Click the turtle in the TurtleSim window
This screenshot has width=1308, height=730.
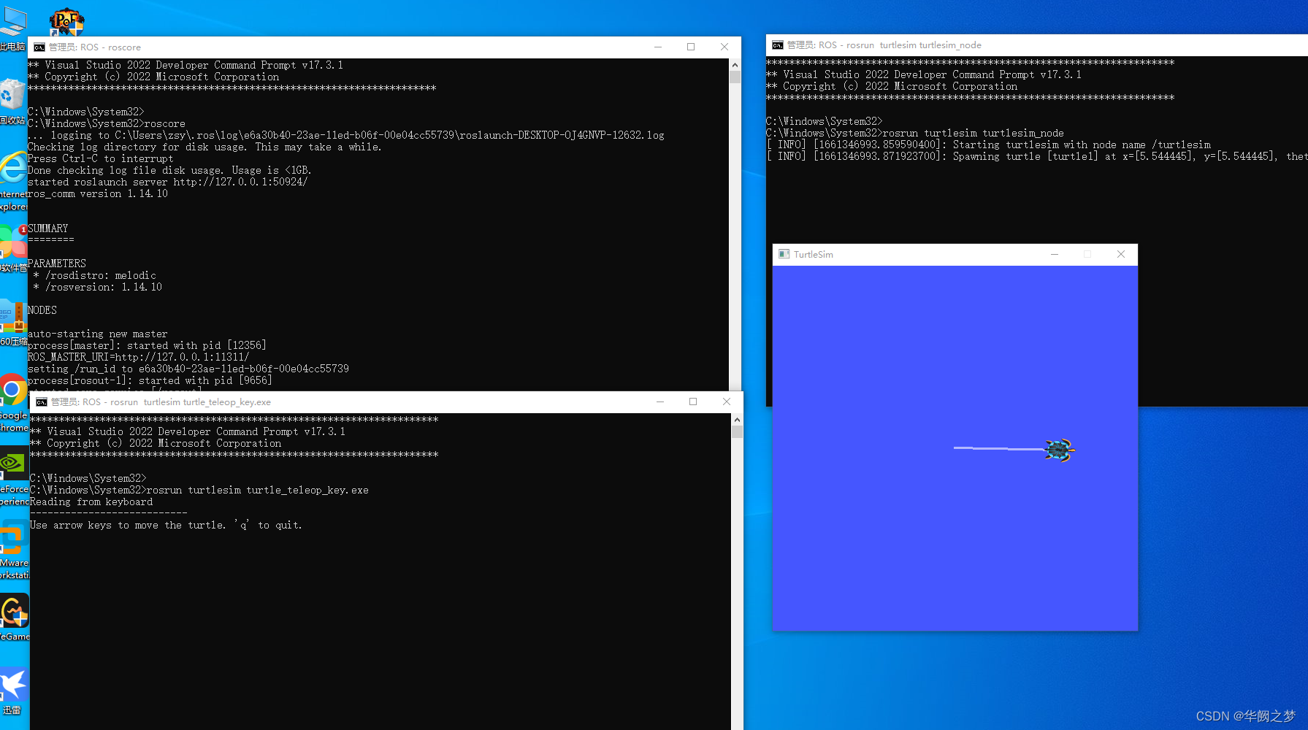(1059, 450)
